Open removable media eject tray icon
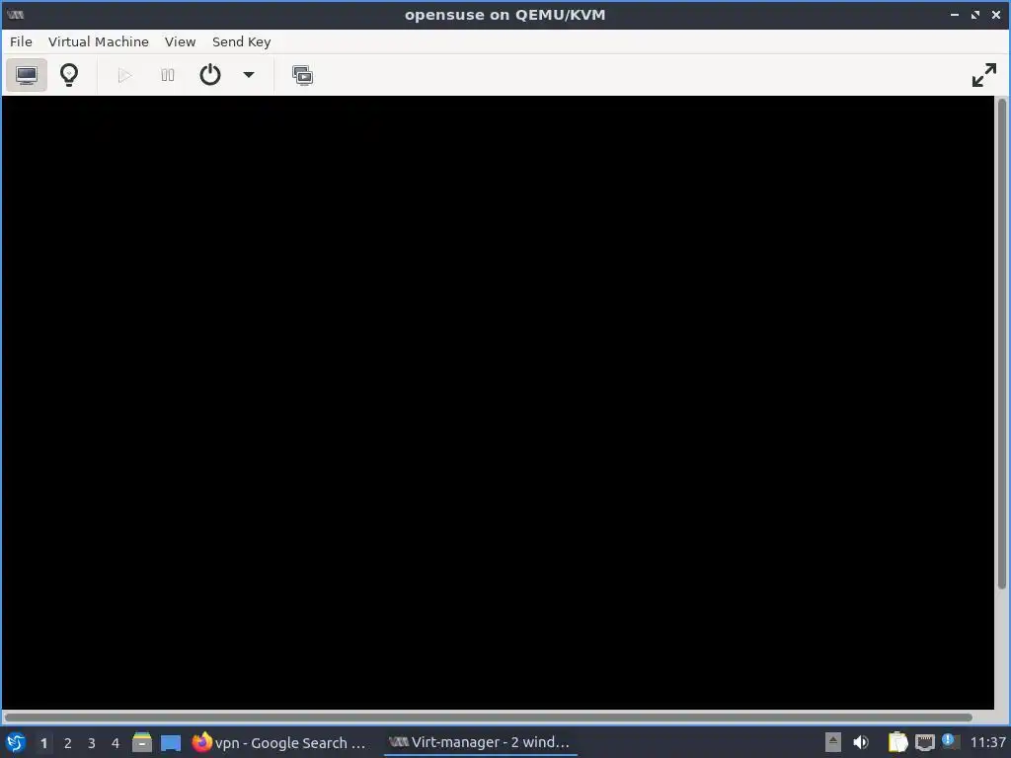1011x758 pixels. [833, 742]
